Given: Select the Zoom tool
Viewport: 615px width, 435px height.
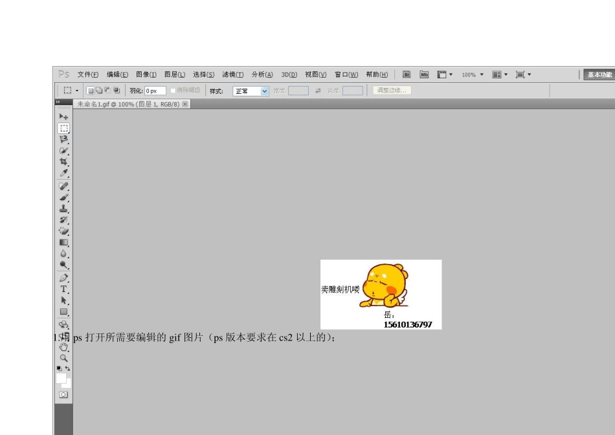Looking at the screenshot, I should click(x=64, y=358).
